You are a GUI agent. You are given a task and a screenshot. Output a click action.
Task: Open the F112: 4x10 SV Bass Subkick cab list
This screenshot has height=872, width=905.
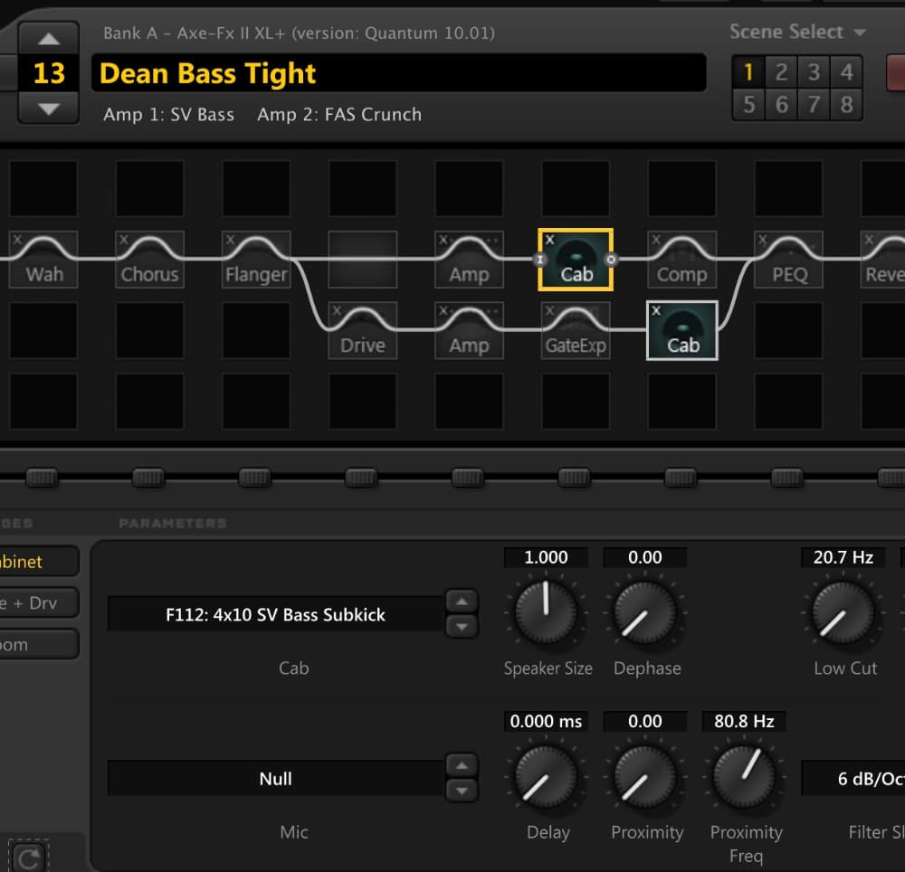pos(275,615)
